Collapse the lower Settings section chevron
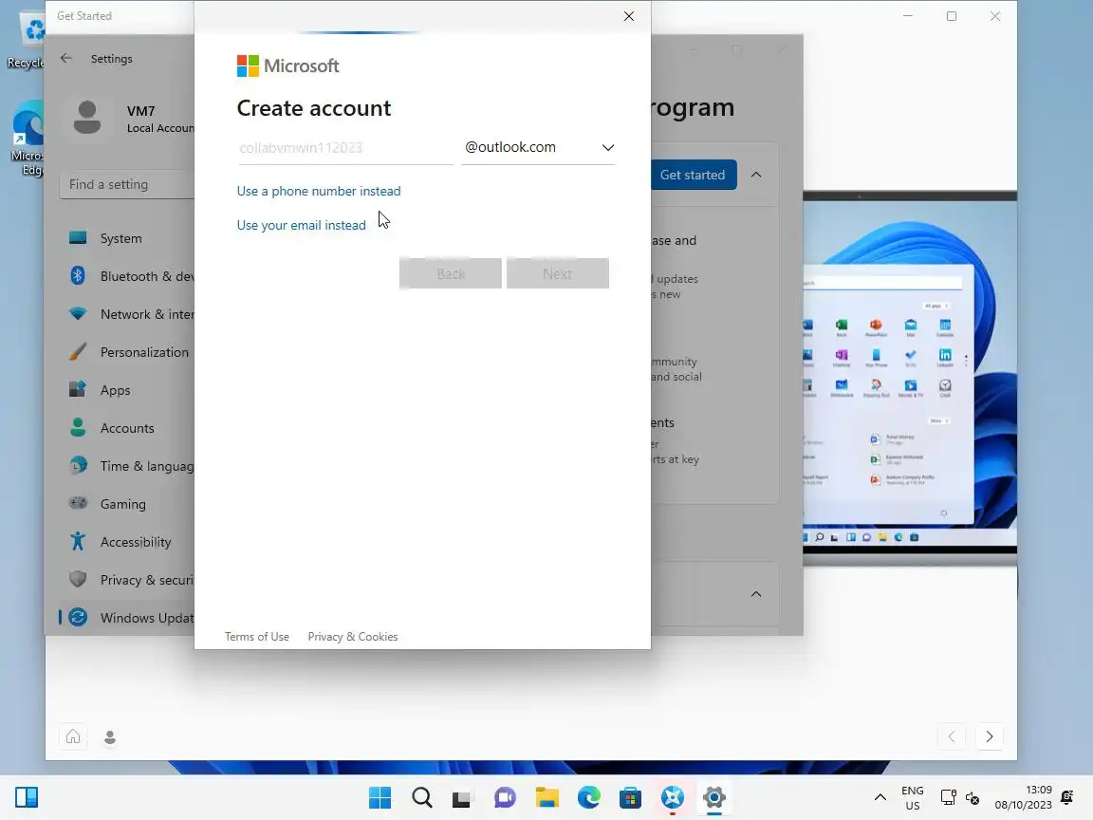The width and height of the screenshot is (1093, 820). pos(756,594)
